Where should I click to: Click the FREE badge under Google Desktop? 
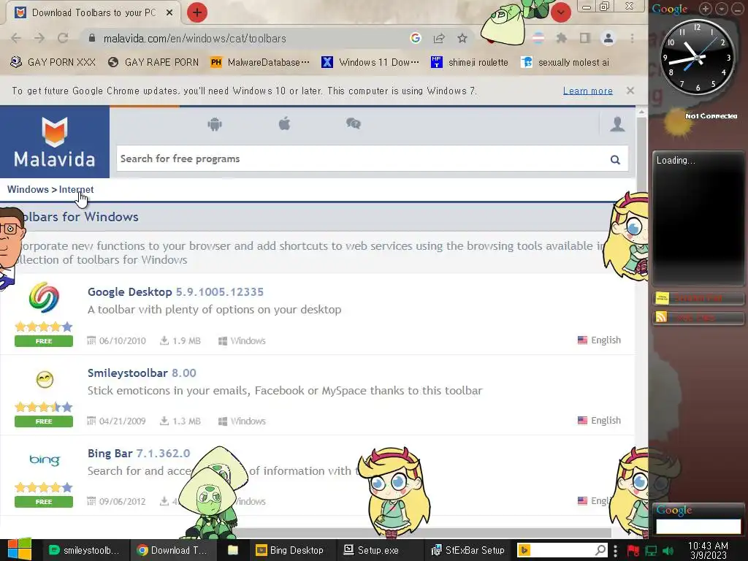tap(44, 341)
